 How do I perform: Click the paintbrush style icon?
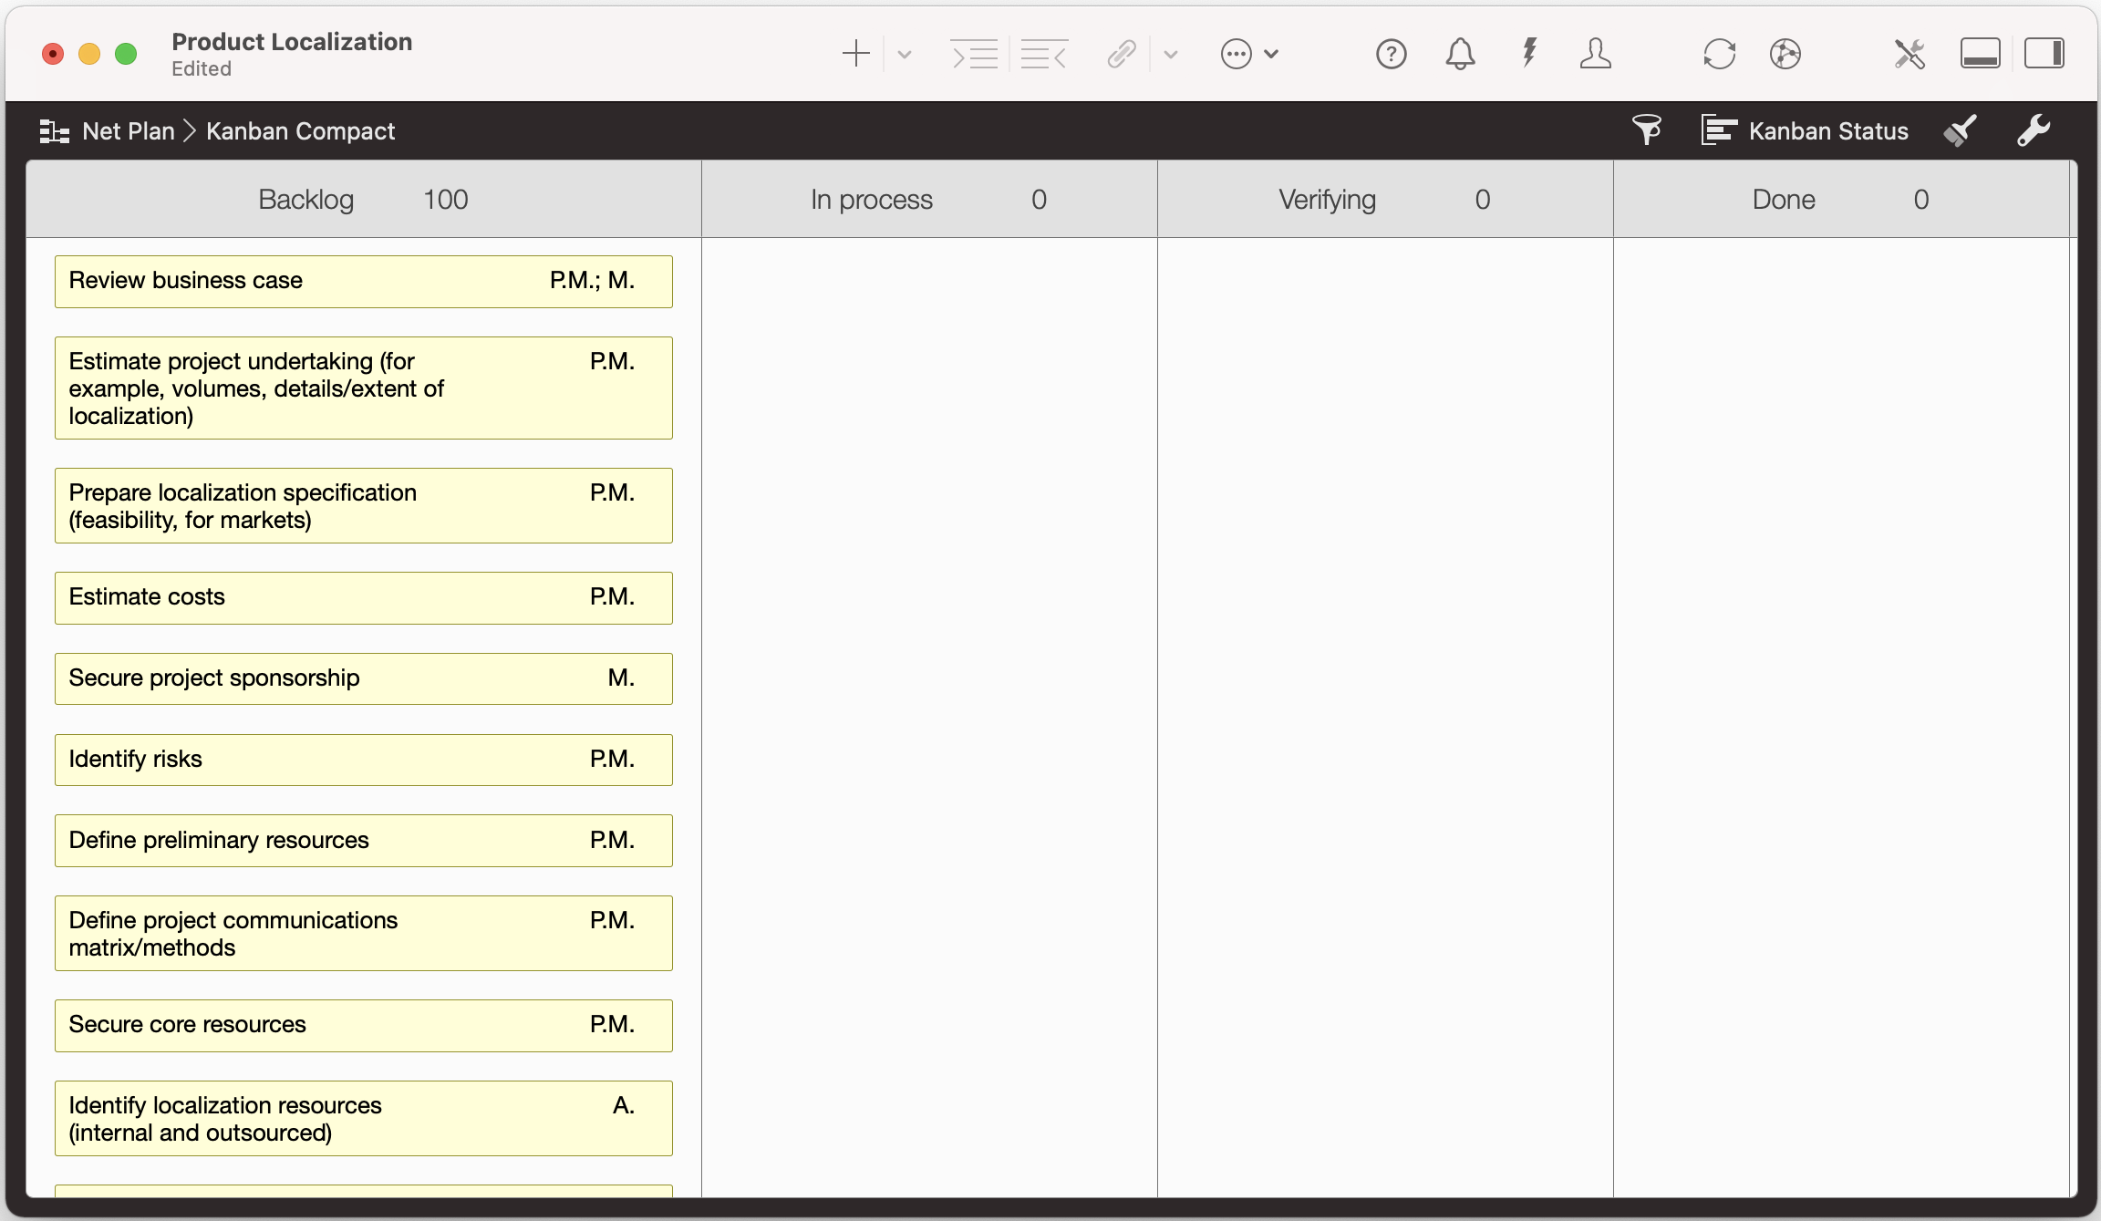click(1961, 130)
